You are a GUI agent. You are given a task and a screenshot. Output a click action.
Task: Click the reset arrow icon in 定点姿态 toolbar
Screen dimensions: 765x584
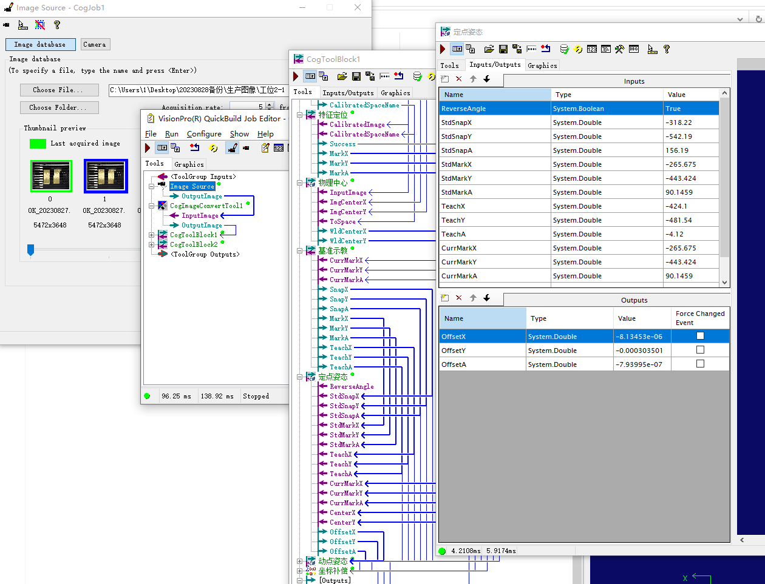[x=545, y=49]
